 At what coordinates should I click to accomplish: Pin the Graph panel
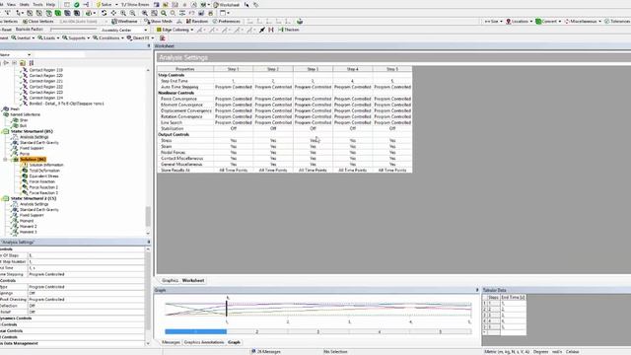point(477,290)
